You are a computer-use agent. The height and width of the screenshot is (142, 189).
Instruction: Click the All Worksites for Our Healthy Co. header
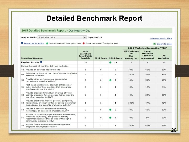(x=131, y=55)
